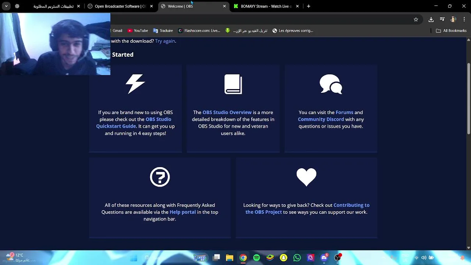Click the Try again download link
The width and height of the screenshot is (471, 265).
[165, 41]
